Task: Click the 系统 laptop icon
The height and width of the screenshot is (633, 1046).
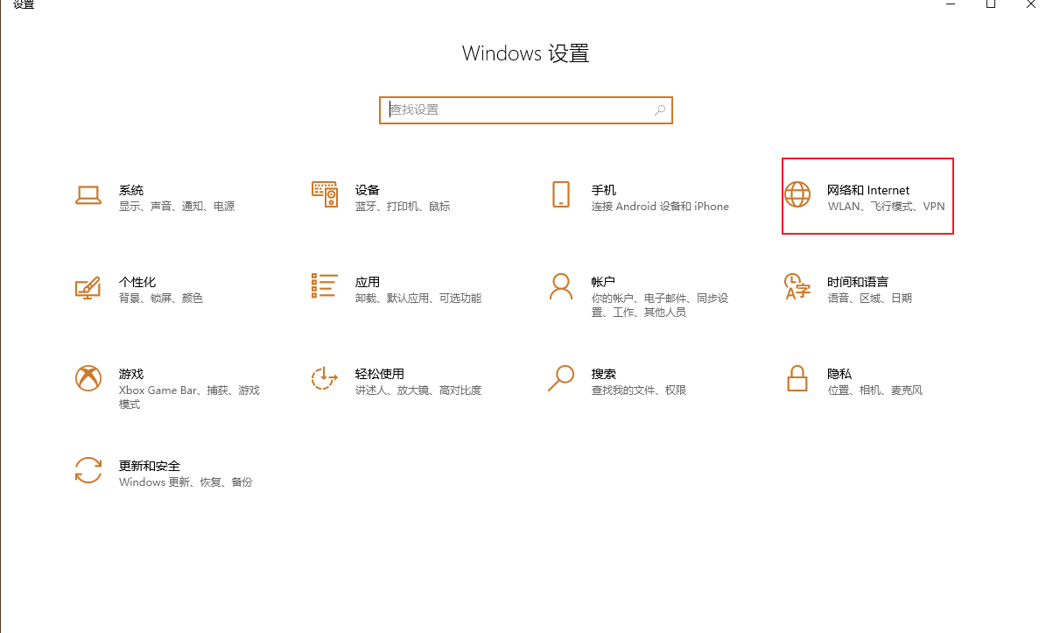Action: pos(88,195)
